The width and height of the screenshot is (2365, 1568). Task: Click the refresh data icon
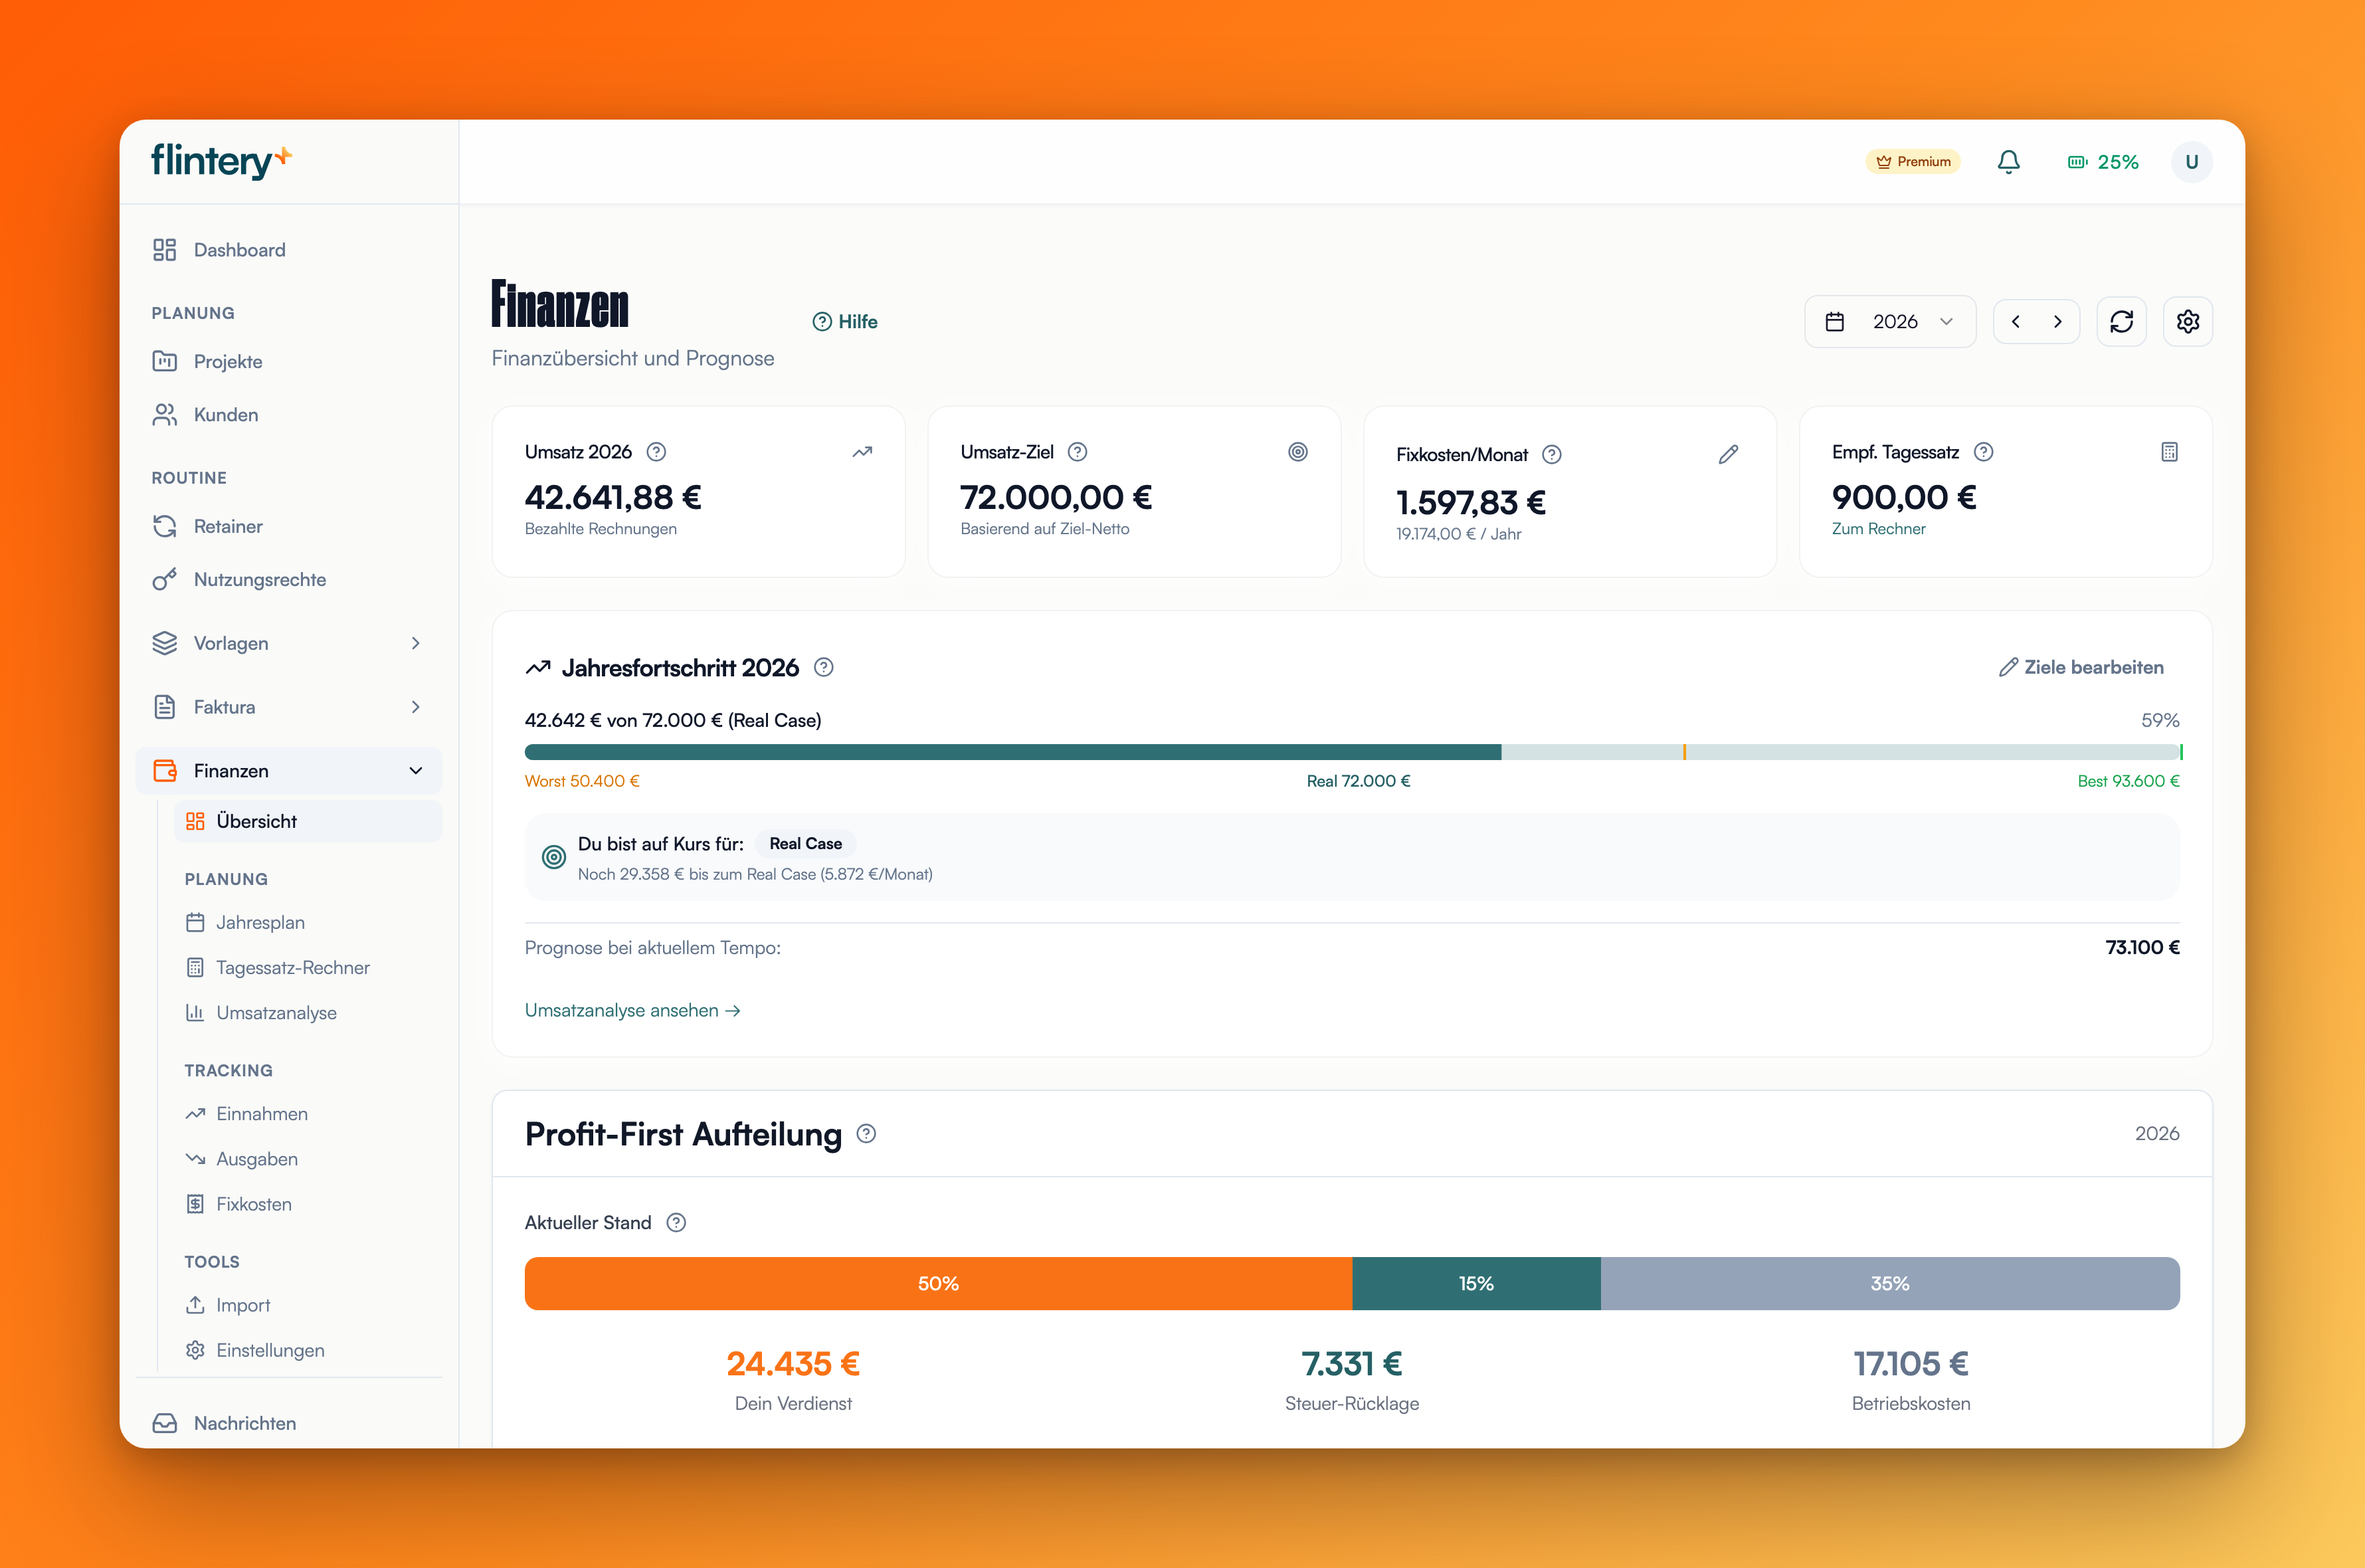tap(2121, 321)
